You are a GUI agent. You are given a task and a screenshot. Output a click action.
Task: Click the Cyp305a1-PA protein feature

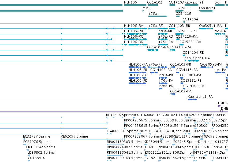(x=206, y=67)
